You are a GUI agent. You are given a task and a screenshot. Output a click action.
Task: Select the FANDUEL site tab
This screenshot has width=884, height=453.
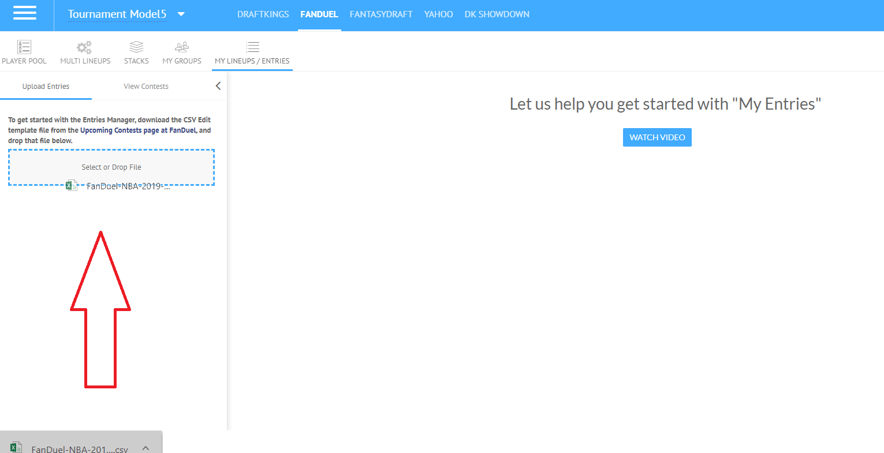pyautogui.click(x=319, y=14)
